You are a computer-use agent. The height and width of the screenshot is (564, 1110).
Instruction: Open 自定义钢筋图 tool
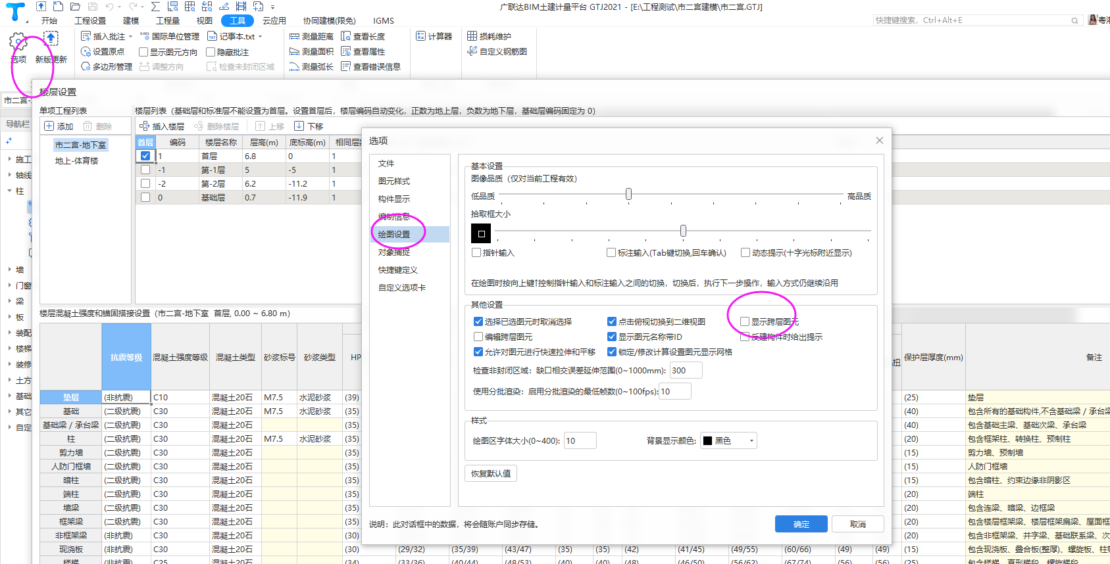click(x=497, y=51)
